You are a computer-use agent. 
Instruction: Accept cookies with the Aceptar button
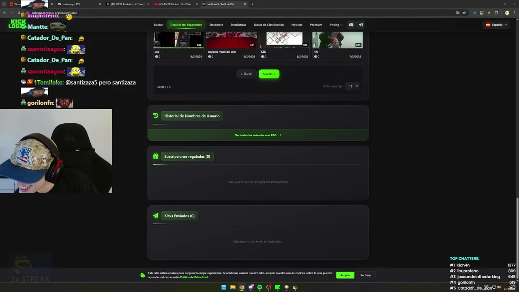345,275
